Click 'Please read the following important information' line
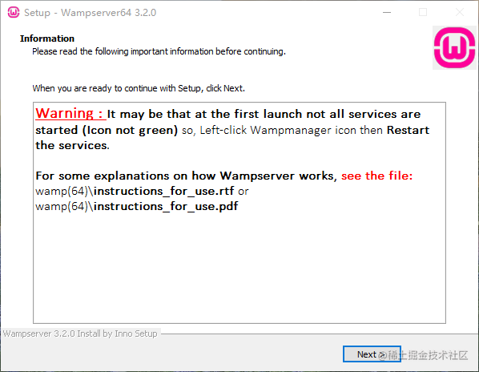This screenshot has height=372, width=479. coord(159,51)
